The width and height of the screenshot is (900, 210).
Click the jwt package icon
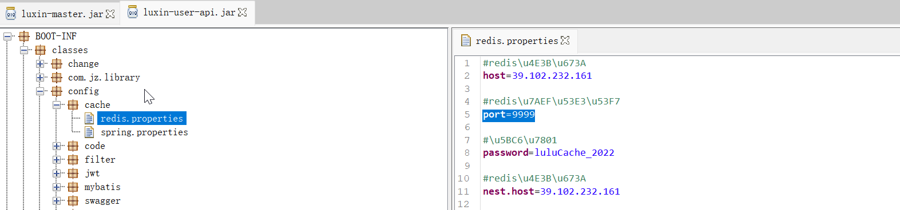pyautogui.click(x=73, y=173)
